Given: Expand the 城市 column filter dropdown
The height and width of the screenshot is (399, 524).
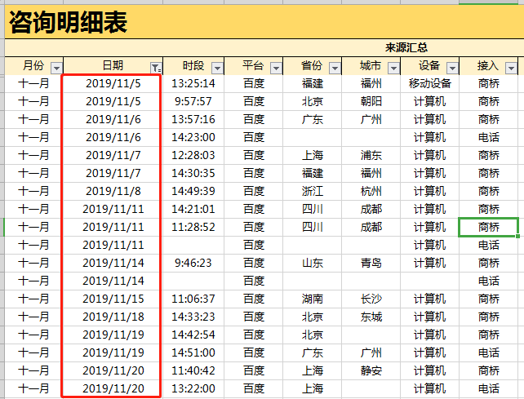Looking at the screenshot, I should coord(393,68).
